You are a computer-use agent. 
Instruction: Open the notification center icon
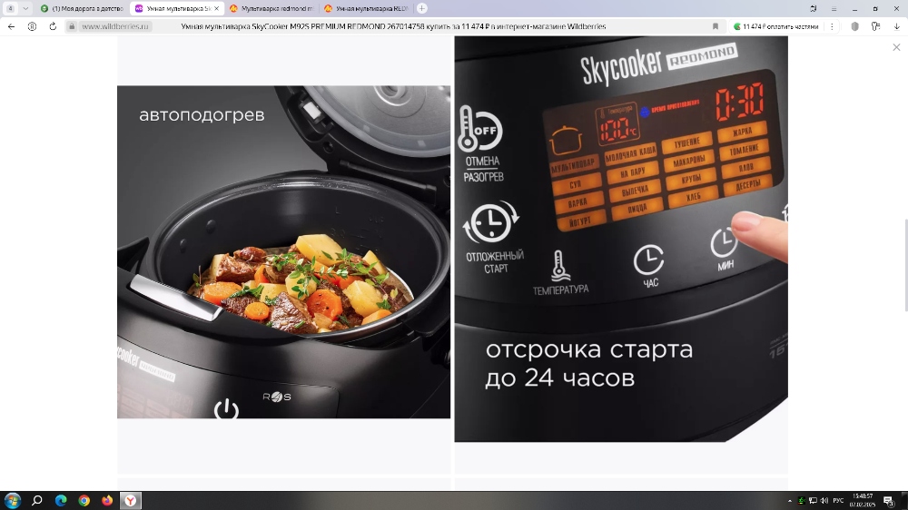(888, 501)
